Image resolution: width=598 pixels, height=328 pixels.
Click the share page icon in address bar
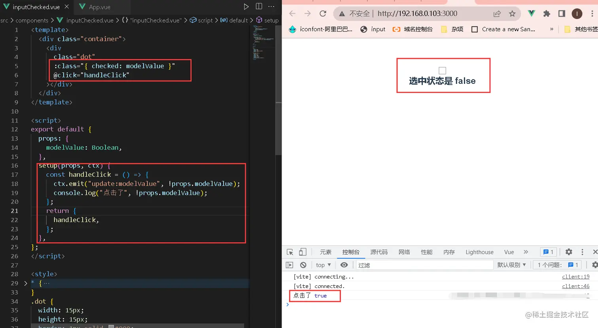click(497, 14)
